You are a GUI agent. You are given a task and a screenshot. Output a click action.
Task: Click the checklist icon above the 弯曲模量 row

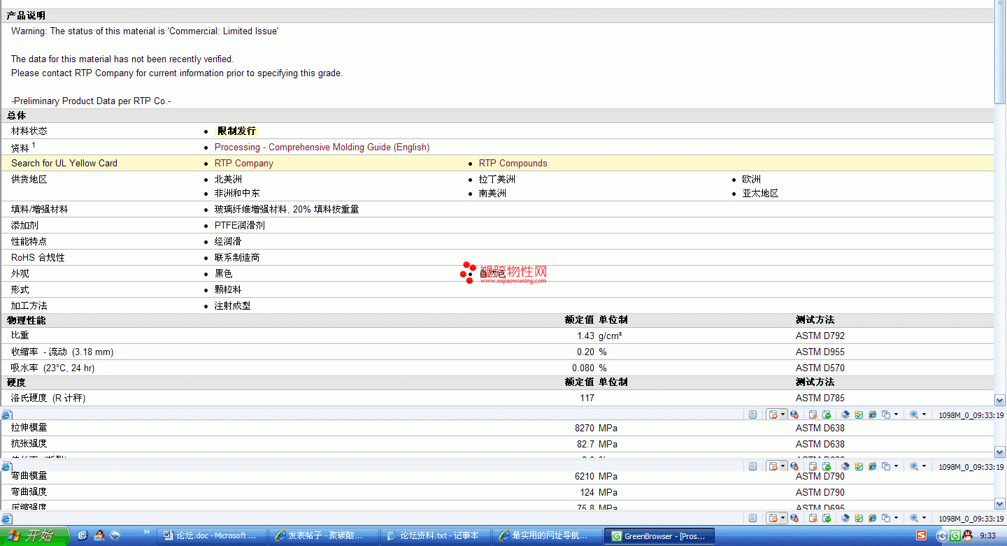(x=859, y=466)
